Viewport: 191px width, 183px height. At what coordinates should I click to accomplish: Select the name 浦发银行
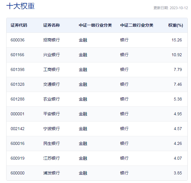tap(51, 173)
